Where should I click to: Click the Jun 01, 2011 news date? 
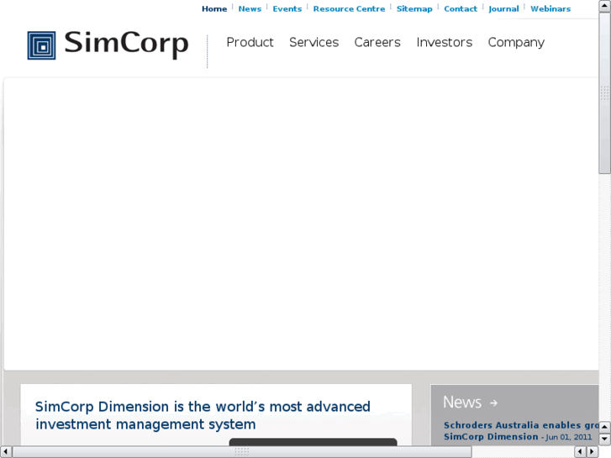(x=569, y=437)
